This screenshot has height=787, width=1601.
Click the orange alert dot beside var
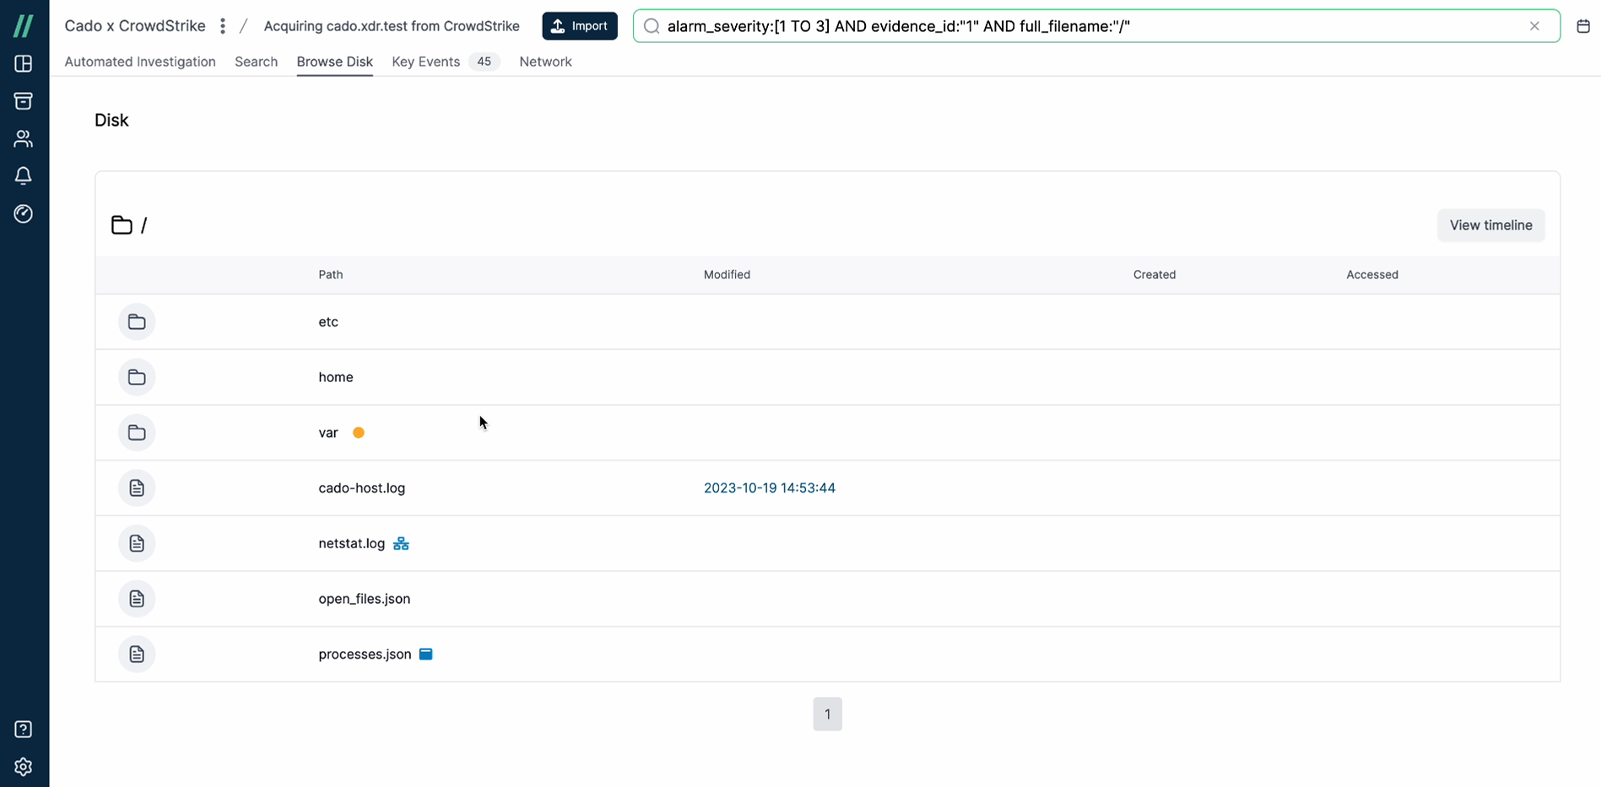point(359,433)
